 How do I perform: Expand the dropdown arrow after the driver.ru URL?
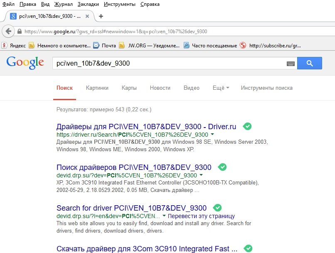tap(212, 134)
